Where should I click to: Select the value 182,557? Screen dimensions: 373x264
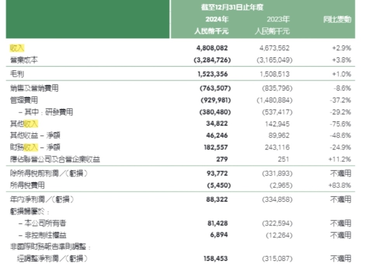click(x=216, y=147)
